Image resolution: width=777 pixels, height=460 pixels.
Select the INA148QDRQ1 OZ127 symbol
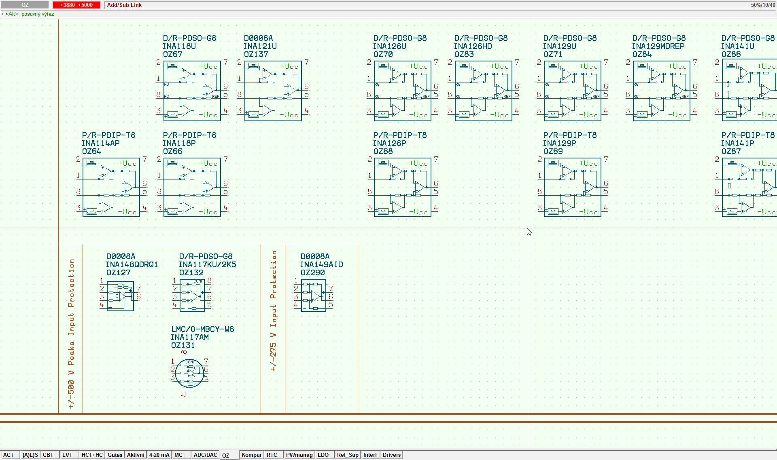pos(120,296)
